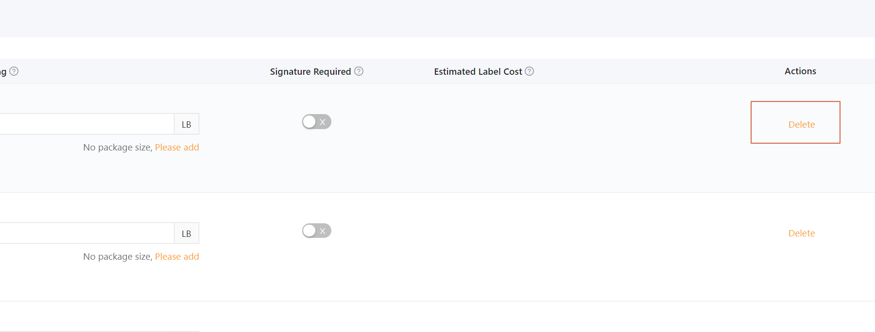Click help icon next to truncated left column header
875x332 pixels.
[x=14, y=71]
